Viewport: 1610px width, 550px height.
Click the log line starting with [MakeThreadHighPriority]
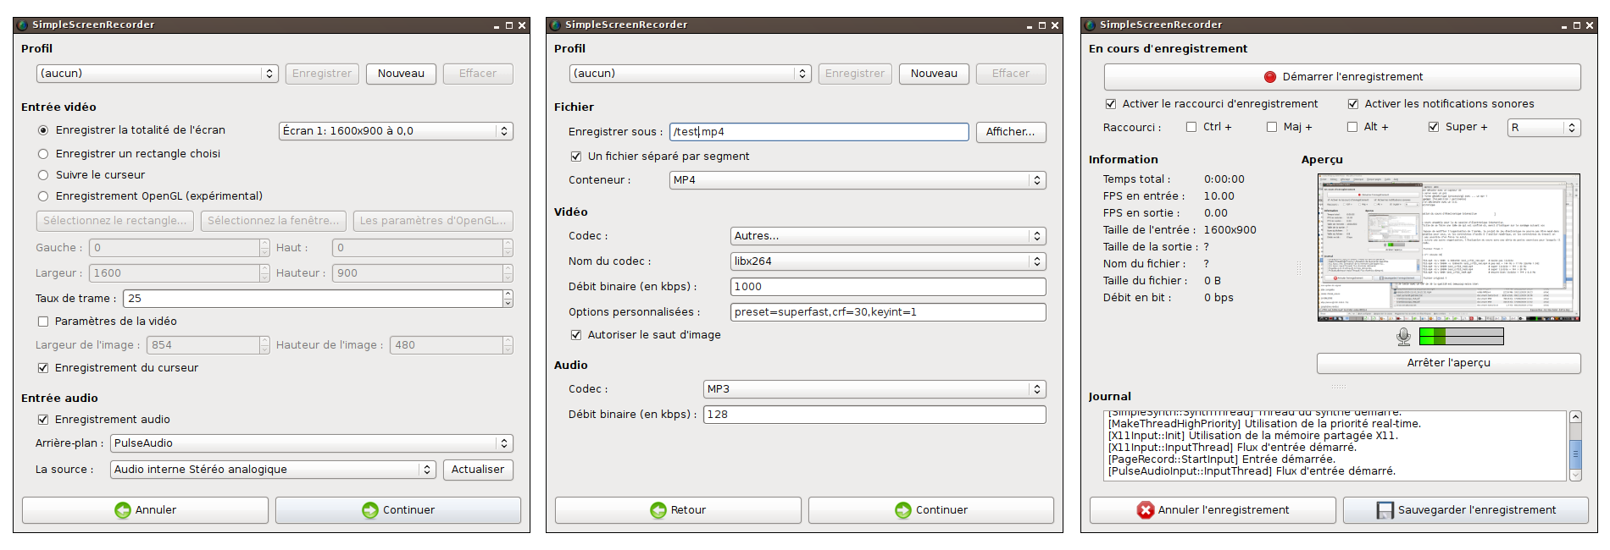(x=1264, y=424)
